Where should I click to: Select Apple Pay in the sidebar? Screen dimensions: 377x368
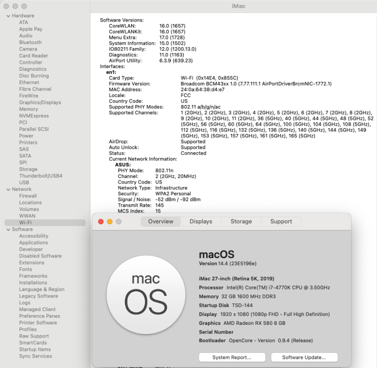pos(31,29)
